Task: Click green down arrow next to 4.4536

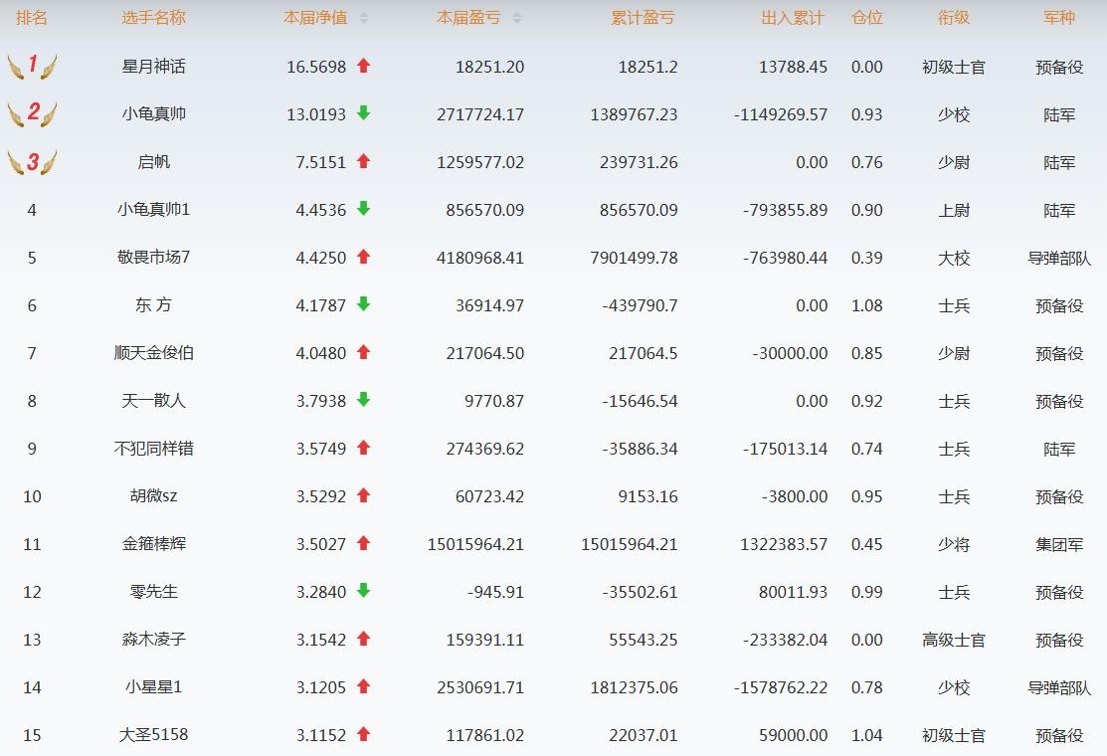Action: pyautogui.click(x=364, y=208)
